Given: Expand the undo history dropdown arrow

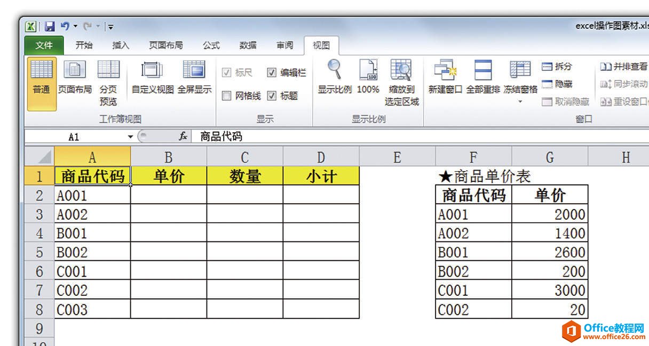Looking at the screenshot, I should pyautogui.click(x=76, y=26).
